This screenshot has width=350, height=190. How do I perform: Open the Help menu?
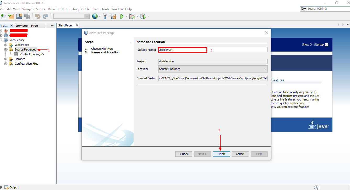pyautogui.click(x=128, y=9)
